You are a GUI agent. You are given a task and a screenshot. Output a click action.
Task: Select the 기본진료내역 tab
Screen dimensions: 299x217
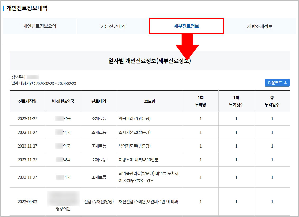[x=113, y=26]
